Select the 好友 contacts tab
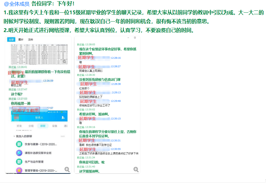Screen dimensions: 266x183 tap(19, 126)
